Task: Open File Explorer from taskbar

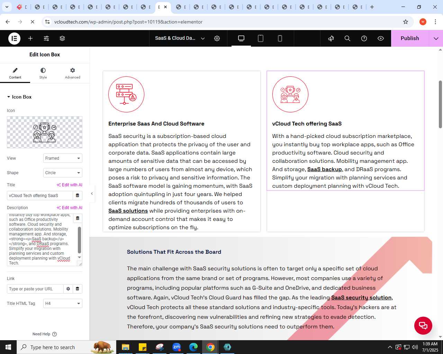Action: point(126,347)
